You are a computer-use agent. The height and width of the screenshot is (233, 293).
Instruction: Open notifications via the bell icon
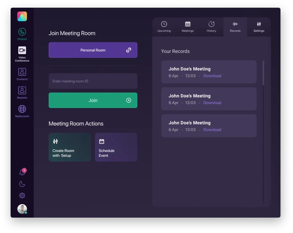(22, 172)
